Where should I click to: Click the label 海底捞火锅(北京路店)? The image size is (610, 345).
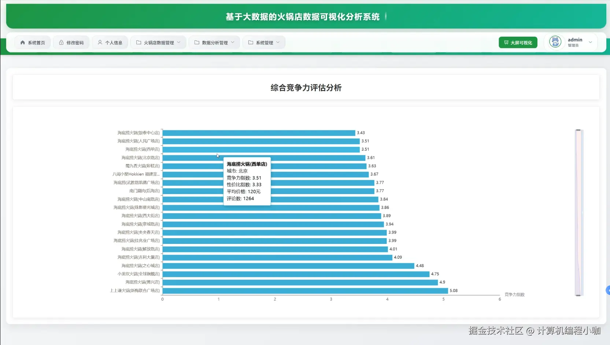[141, 158]
